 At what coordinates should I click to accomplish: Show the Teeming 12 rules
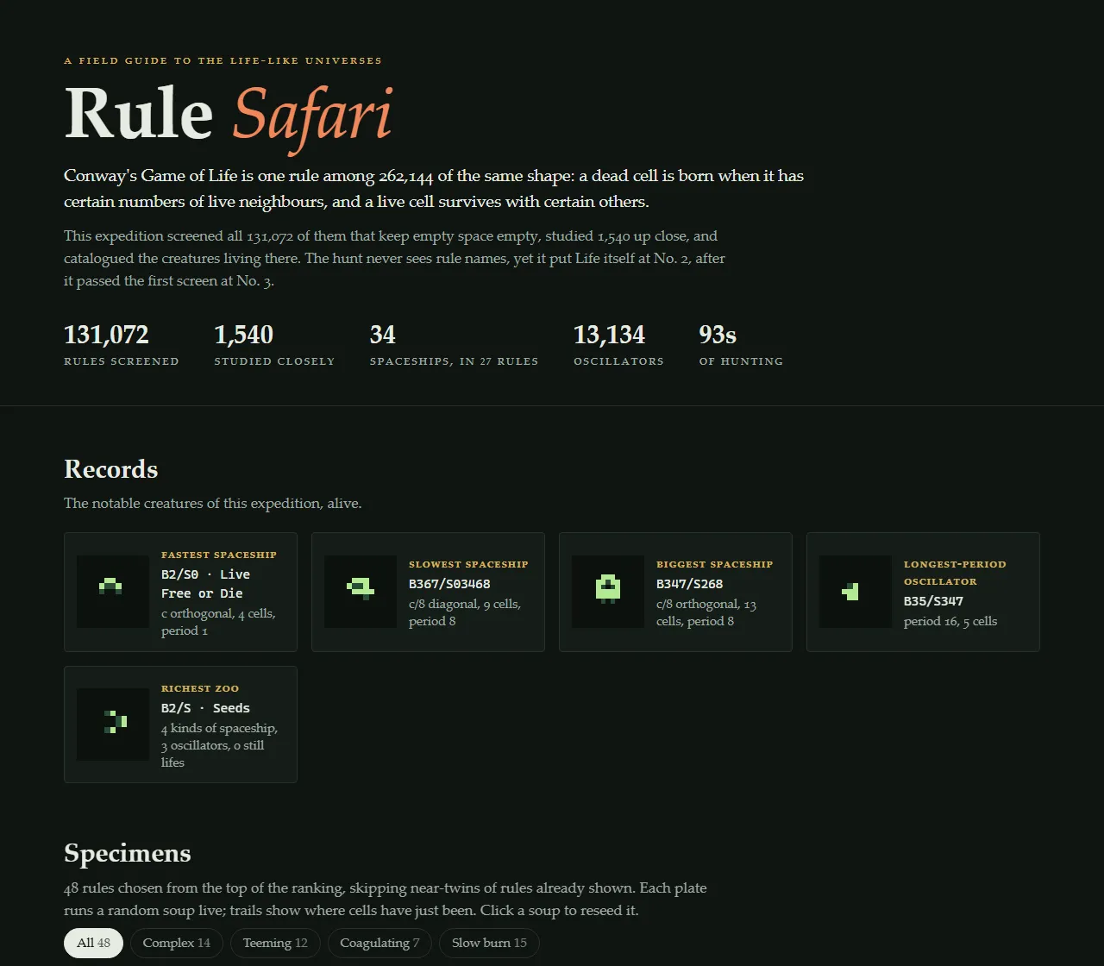click(x=275, y=943)
